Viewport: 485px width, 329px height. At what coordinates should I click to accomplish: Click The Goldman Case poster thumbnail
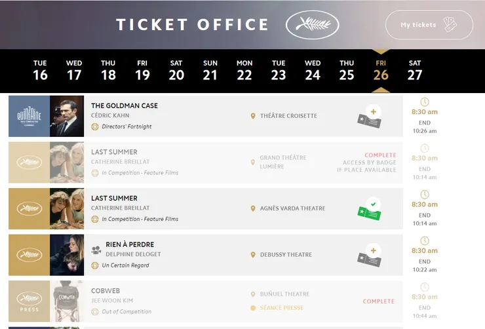pos(67,116)
